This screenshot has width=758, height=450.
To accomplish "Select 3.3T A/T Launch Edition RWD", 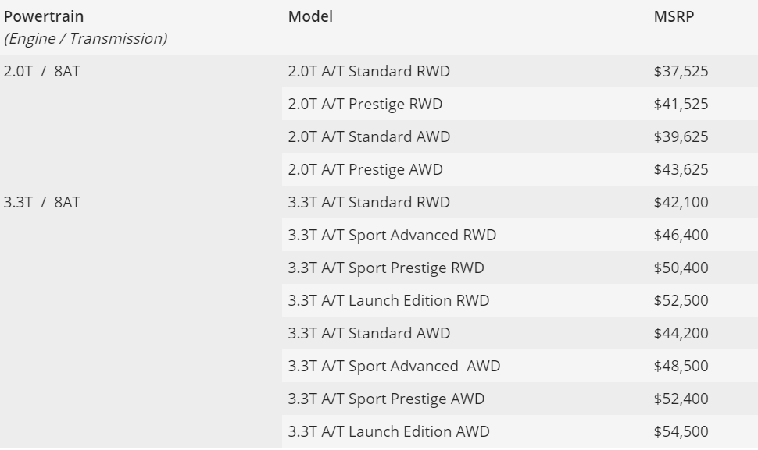I will point(388,301).
